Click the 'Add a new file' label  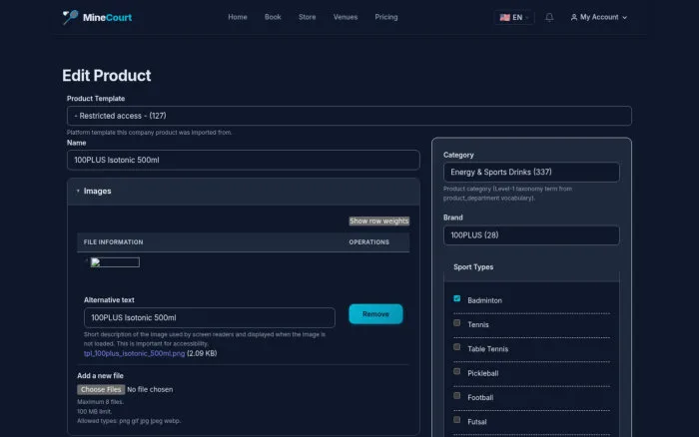(x=100, y=376)
